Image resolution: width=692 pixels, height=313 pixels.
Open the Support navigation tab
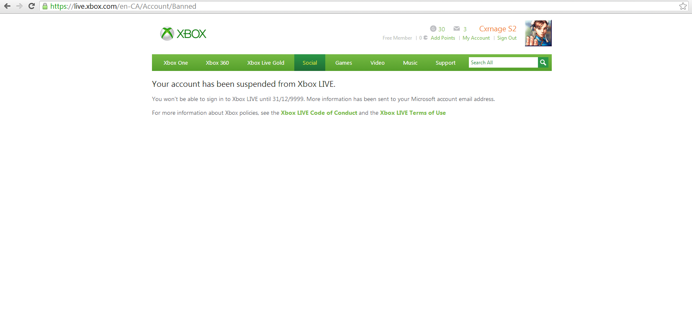[445, 63]
